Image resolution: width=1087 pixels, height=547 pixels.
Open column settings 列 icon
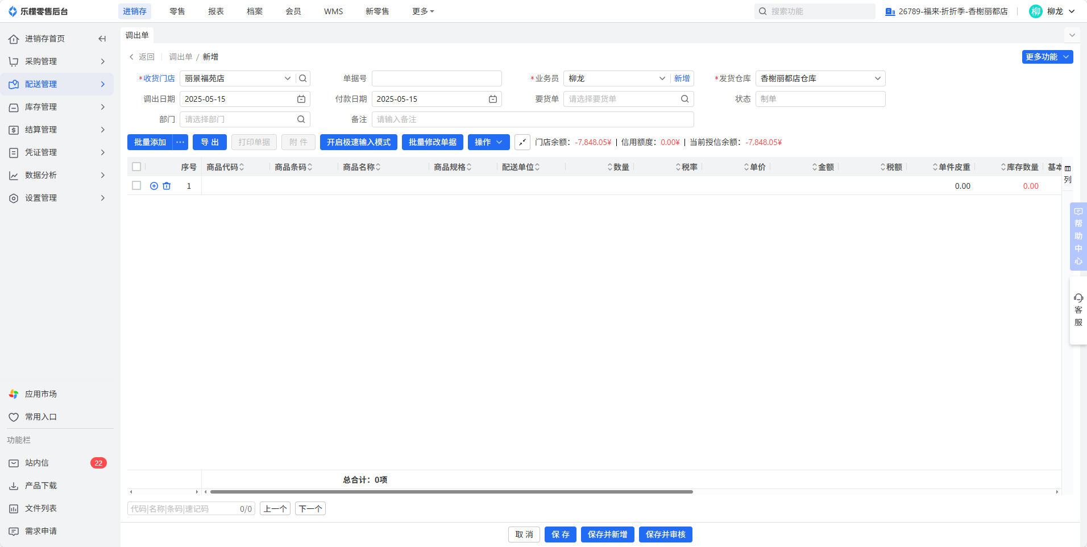[1068, 173]
